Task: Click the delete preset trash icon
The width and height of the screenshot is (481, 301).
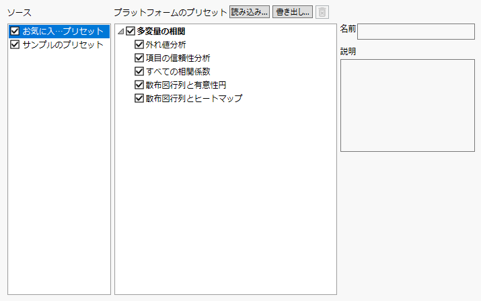Action: click(322, 12)
